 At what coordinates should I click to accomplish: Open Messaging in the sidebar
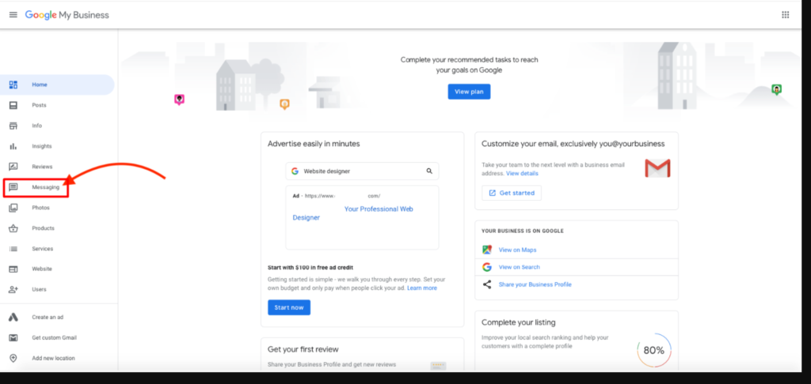pos(45,187)
